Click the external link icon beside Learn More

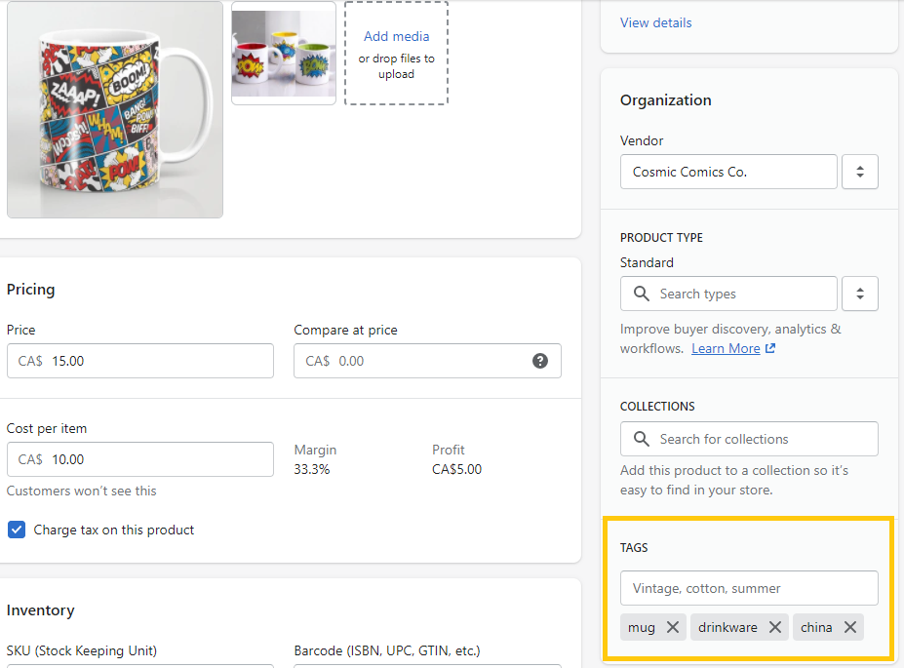(x=770, y=348)
